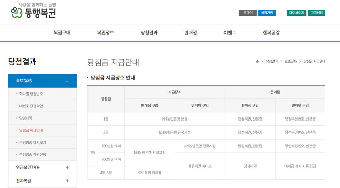Image resolution: width=340 pixels, height=188 pixels.
Task: Click the 로또6/45 sidebar header
Action: click(42, 81)
